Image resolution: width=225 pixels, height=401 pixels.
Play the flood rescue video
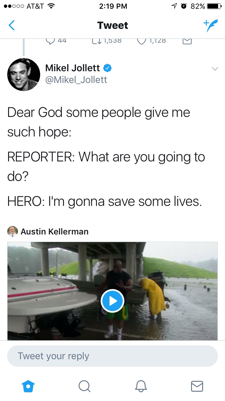click(x=112, y=301)
